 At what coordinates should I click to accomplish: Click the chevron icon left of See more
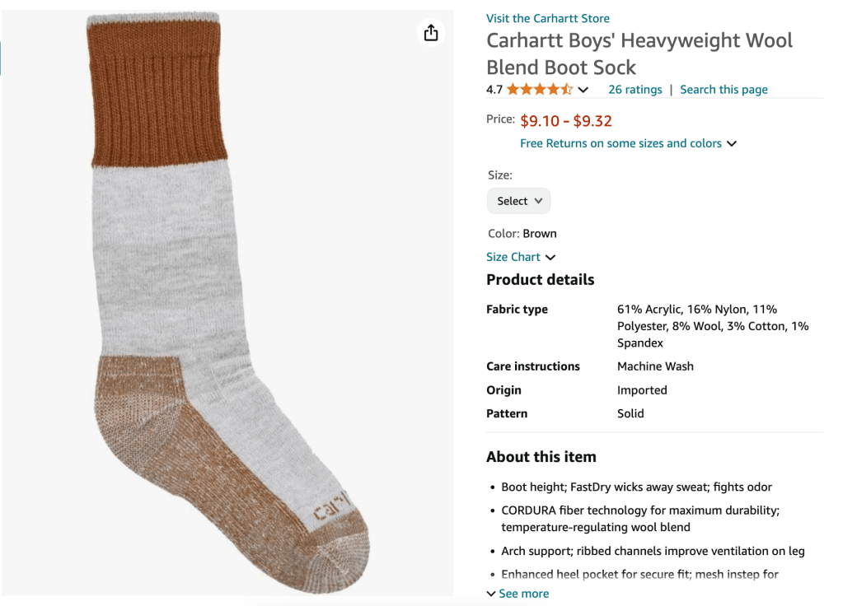[491, 594]
